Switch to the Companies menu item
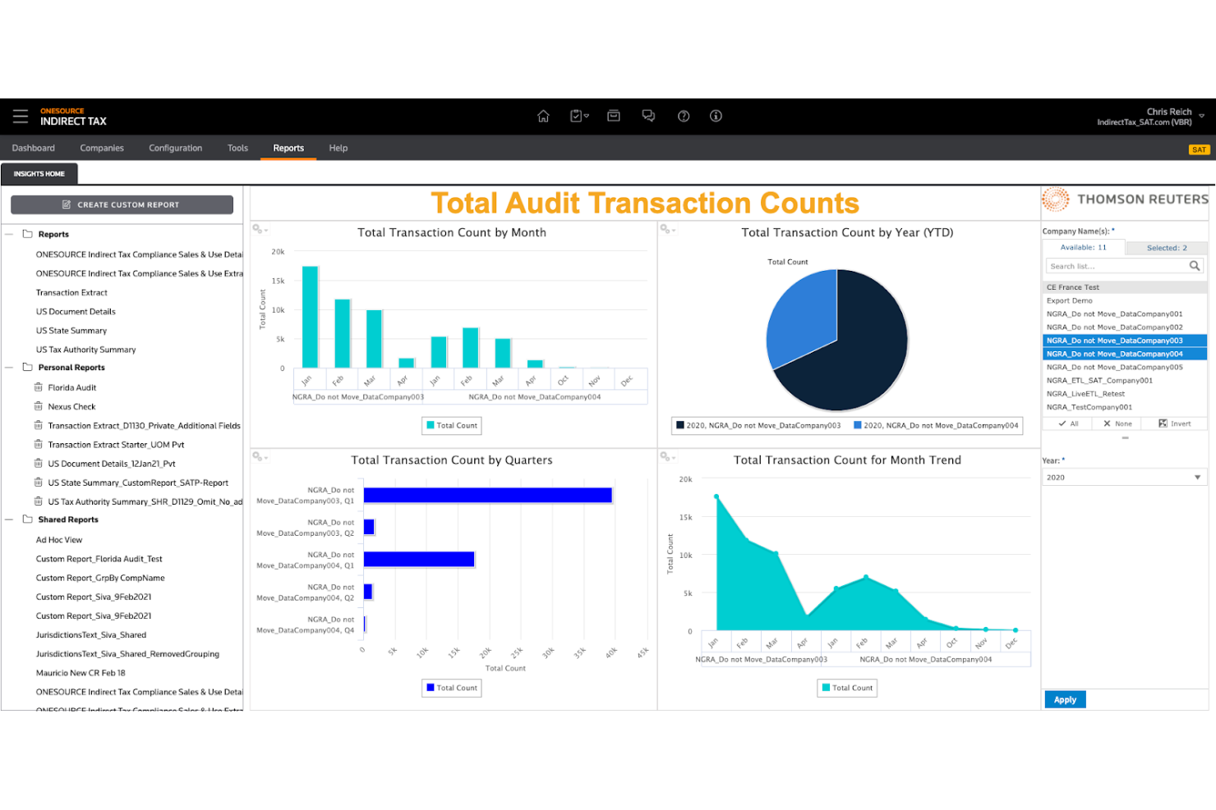The width and height of the screenshot is (1216, 810). click(x=101, y=148)
